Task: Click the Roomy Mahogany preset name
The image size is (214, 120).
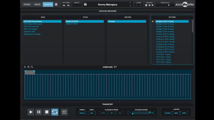Action: click(x=108, y=5)
